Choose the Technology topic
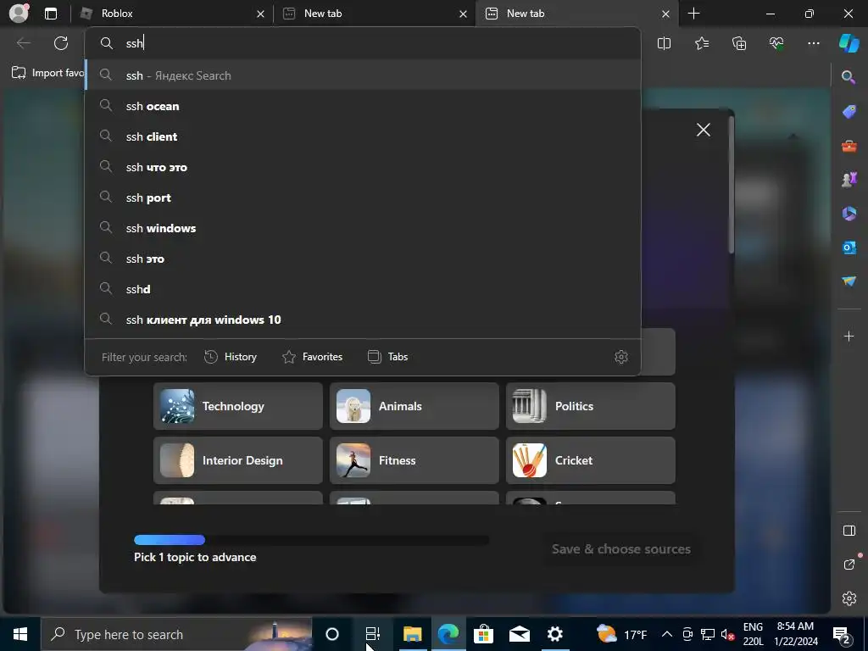This screenshot has width=868, height=651. point(238,406)
